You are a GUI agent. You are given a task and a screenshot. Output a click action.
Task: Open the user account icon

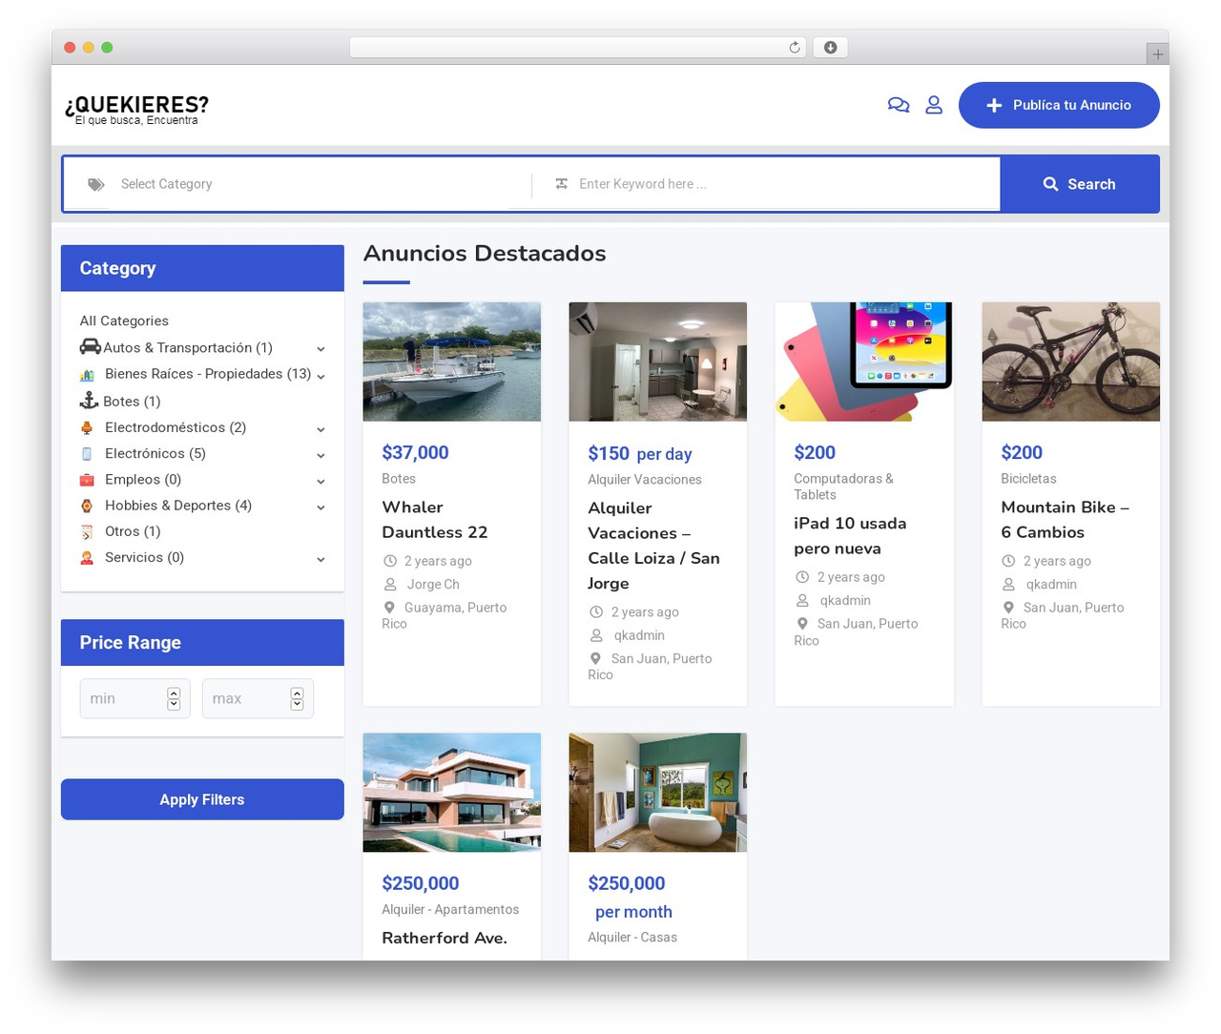(x=934, y=105)
